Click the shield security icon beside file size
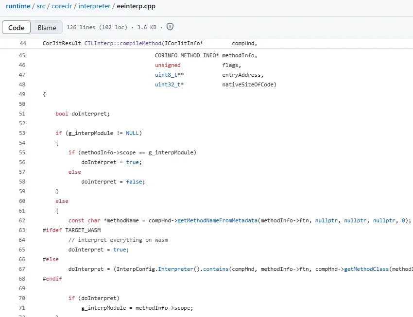Image resolution: width=413 pixels, height=317 pixels. click(x=170, y=27)
